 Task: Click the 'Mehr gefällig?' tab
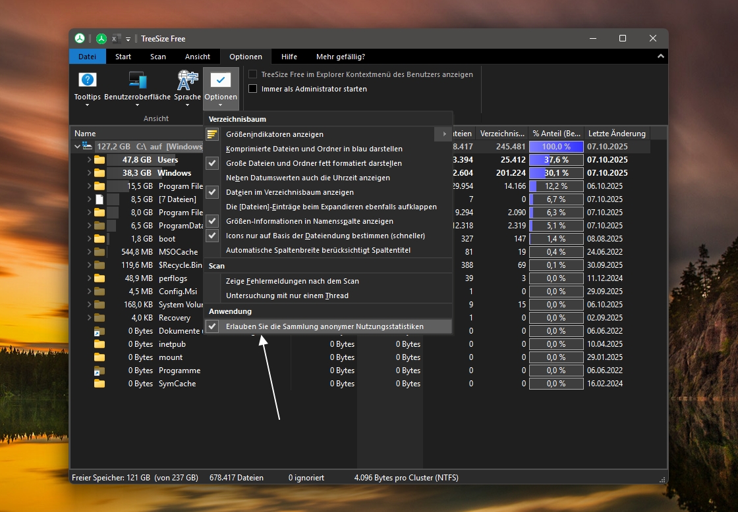coord(340,57)
